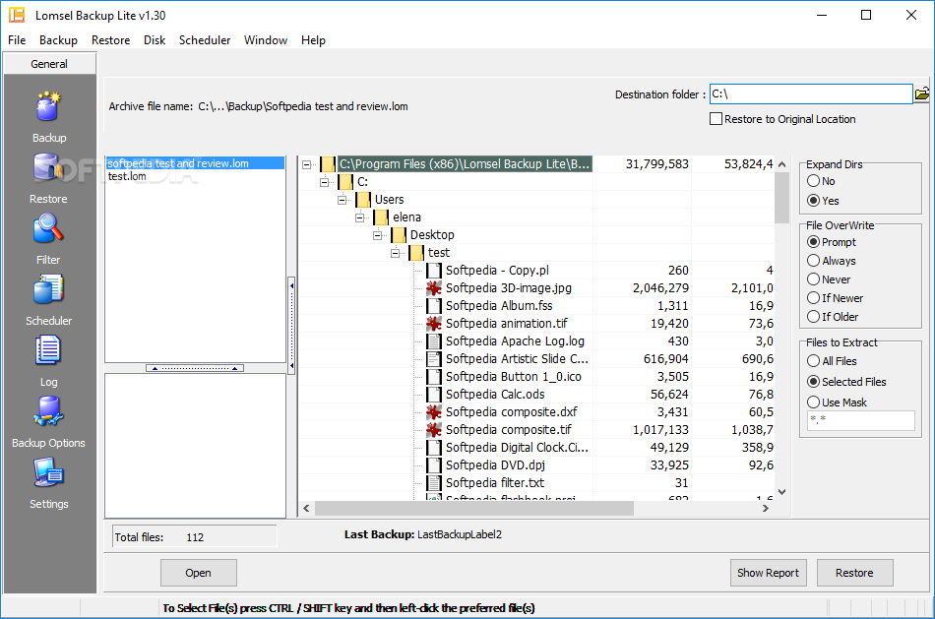Image resolution: width=935 pixels, height=619 pixels.
Task: Open the Scheduler sidebar icon
Action: [x=48, y=290]
